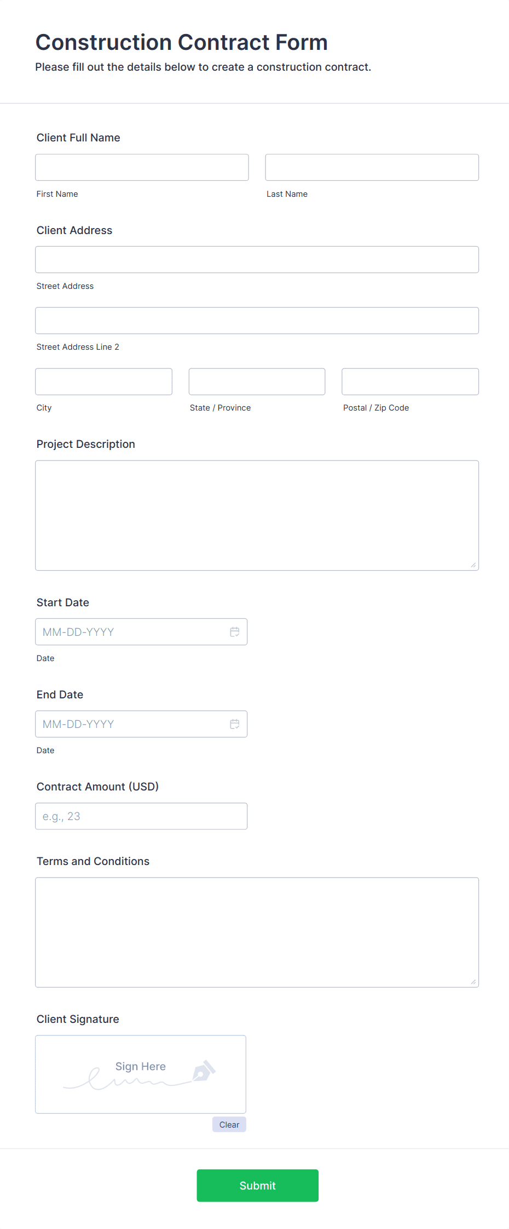Click the City input box

(x=103, y=381)
